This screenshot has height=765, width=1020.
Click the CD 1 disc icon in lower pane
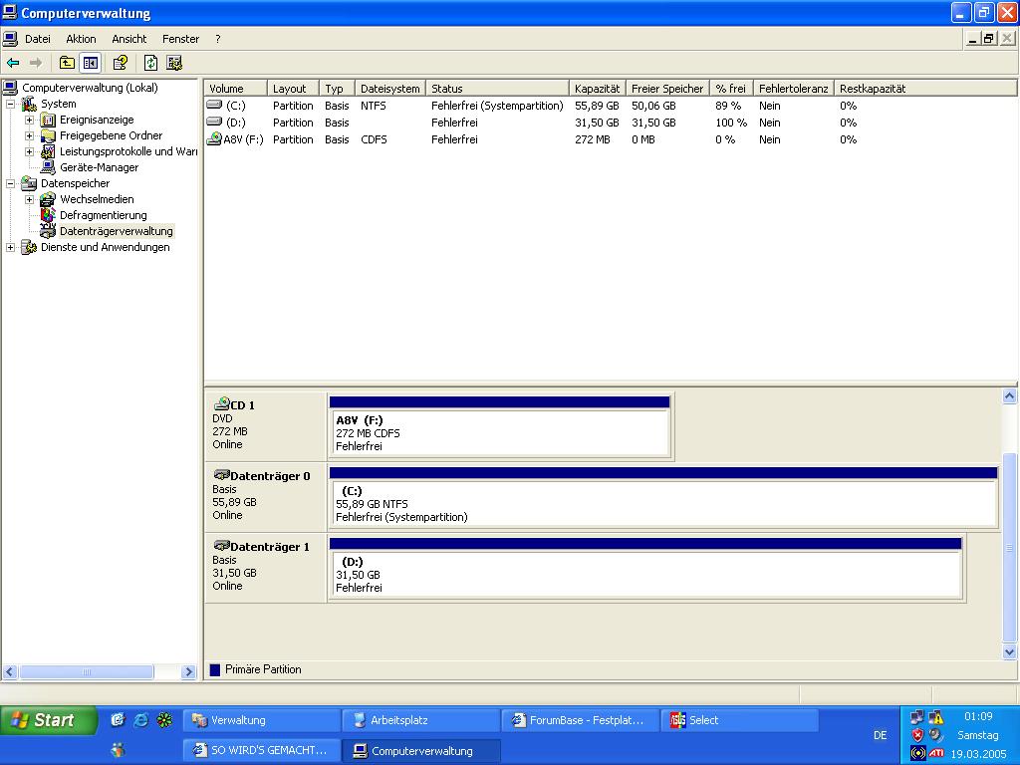222,403
